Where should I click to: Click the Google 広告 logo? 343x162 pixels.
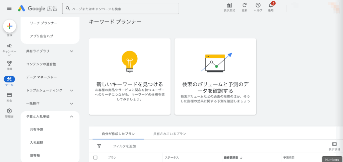38,8
